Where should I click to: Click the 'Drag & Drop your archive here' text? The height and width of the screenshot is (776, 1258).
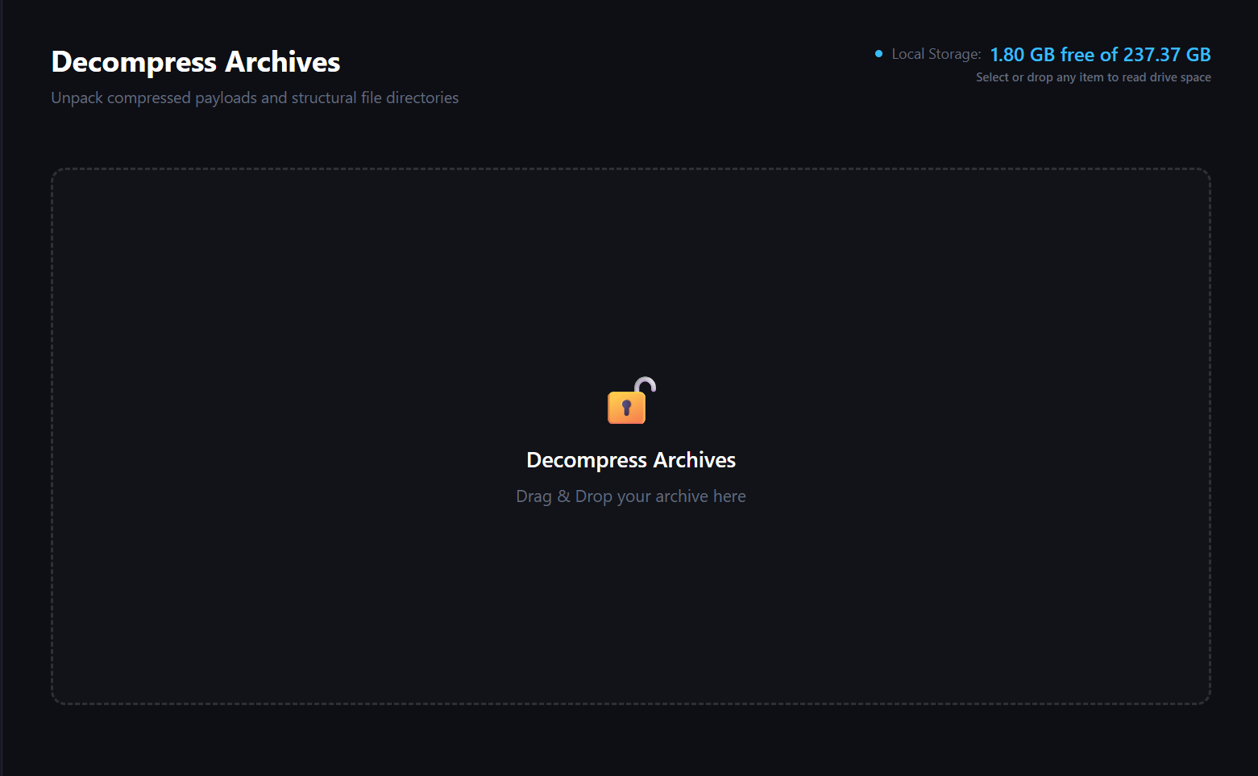(631, 496)
